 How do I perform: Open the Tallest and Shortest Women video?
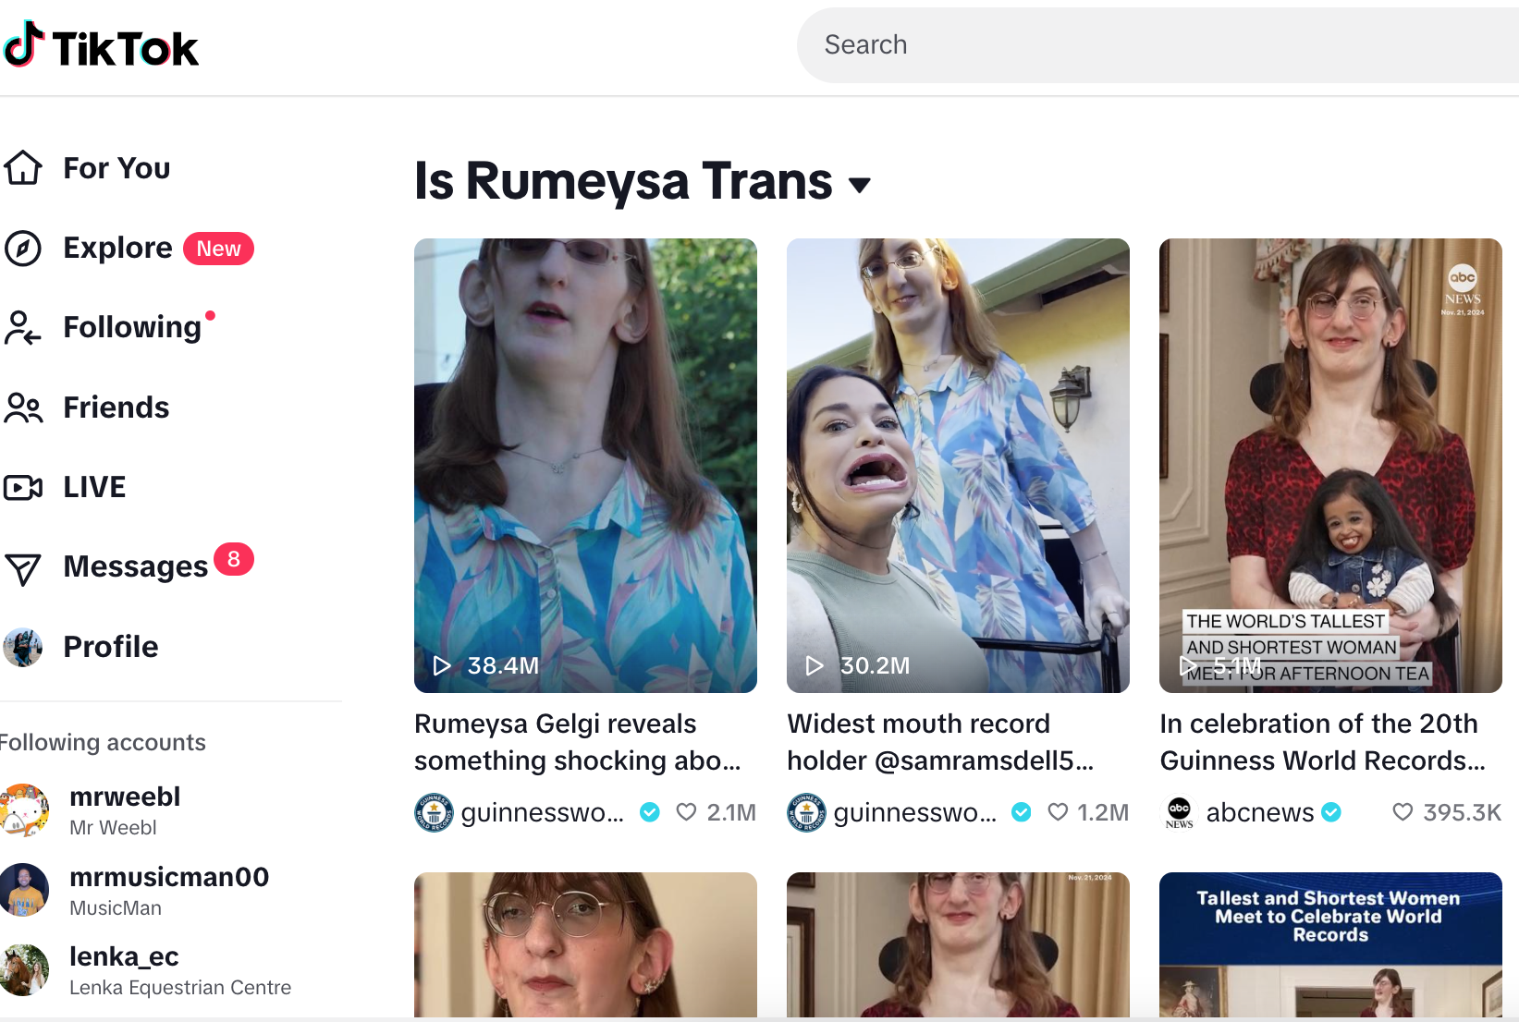coord(1329,944)
